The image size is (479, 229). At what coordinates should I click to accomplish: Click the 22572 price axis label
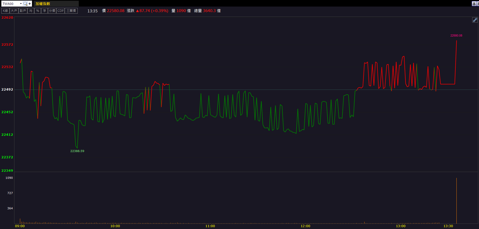click(7, 45)
